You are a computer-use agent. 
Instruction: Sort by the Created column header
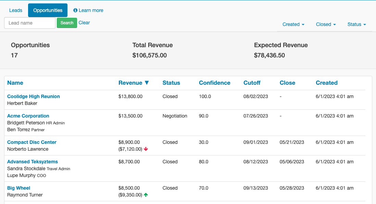[x=327, y=83]
